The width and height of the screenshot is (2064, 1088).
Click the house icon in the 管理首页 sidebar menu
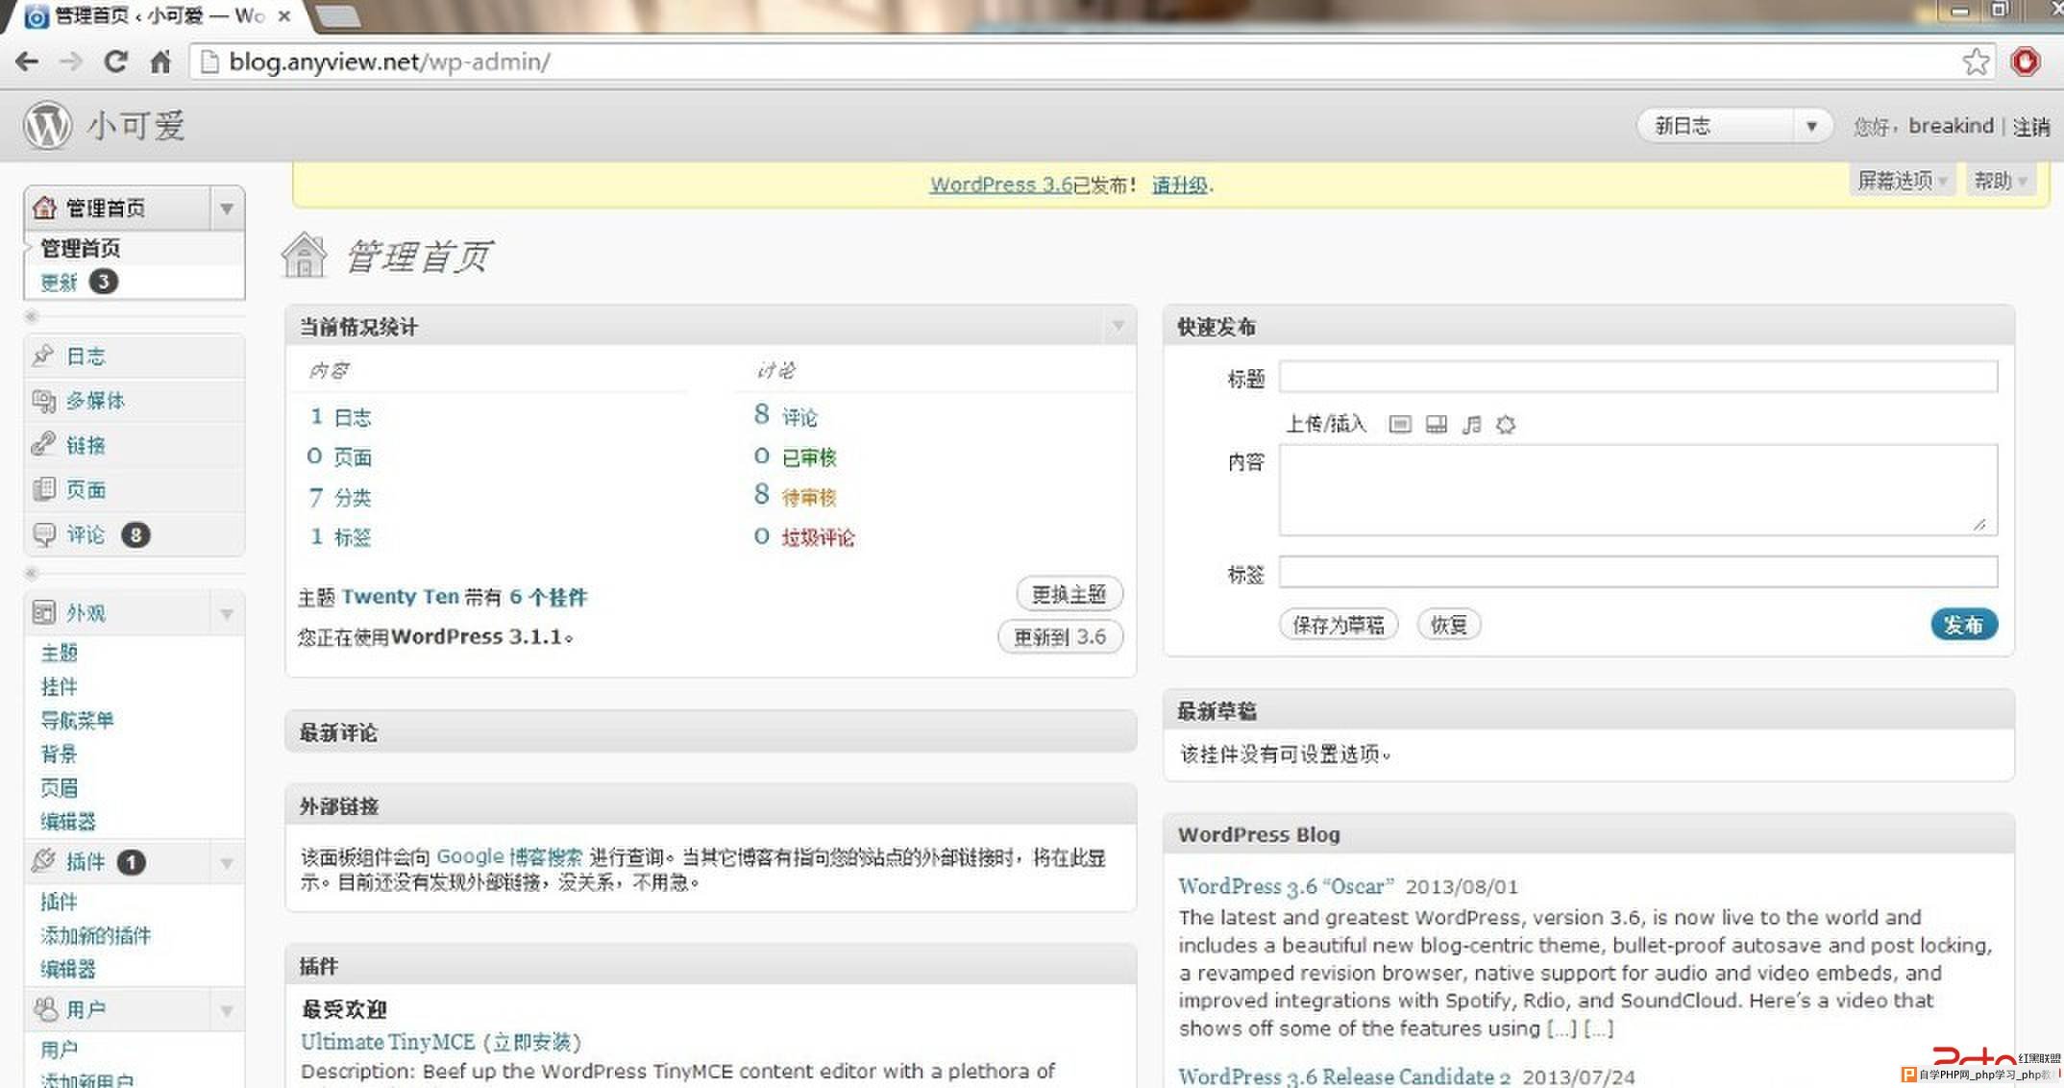pyautogui.click(x=44, y=208)
